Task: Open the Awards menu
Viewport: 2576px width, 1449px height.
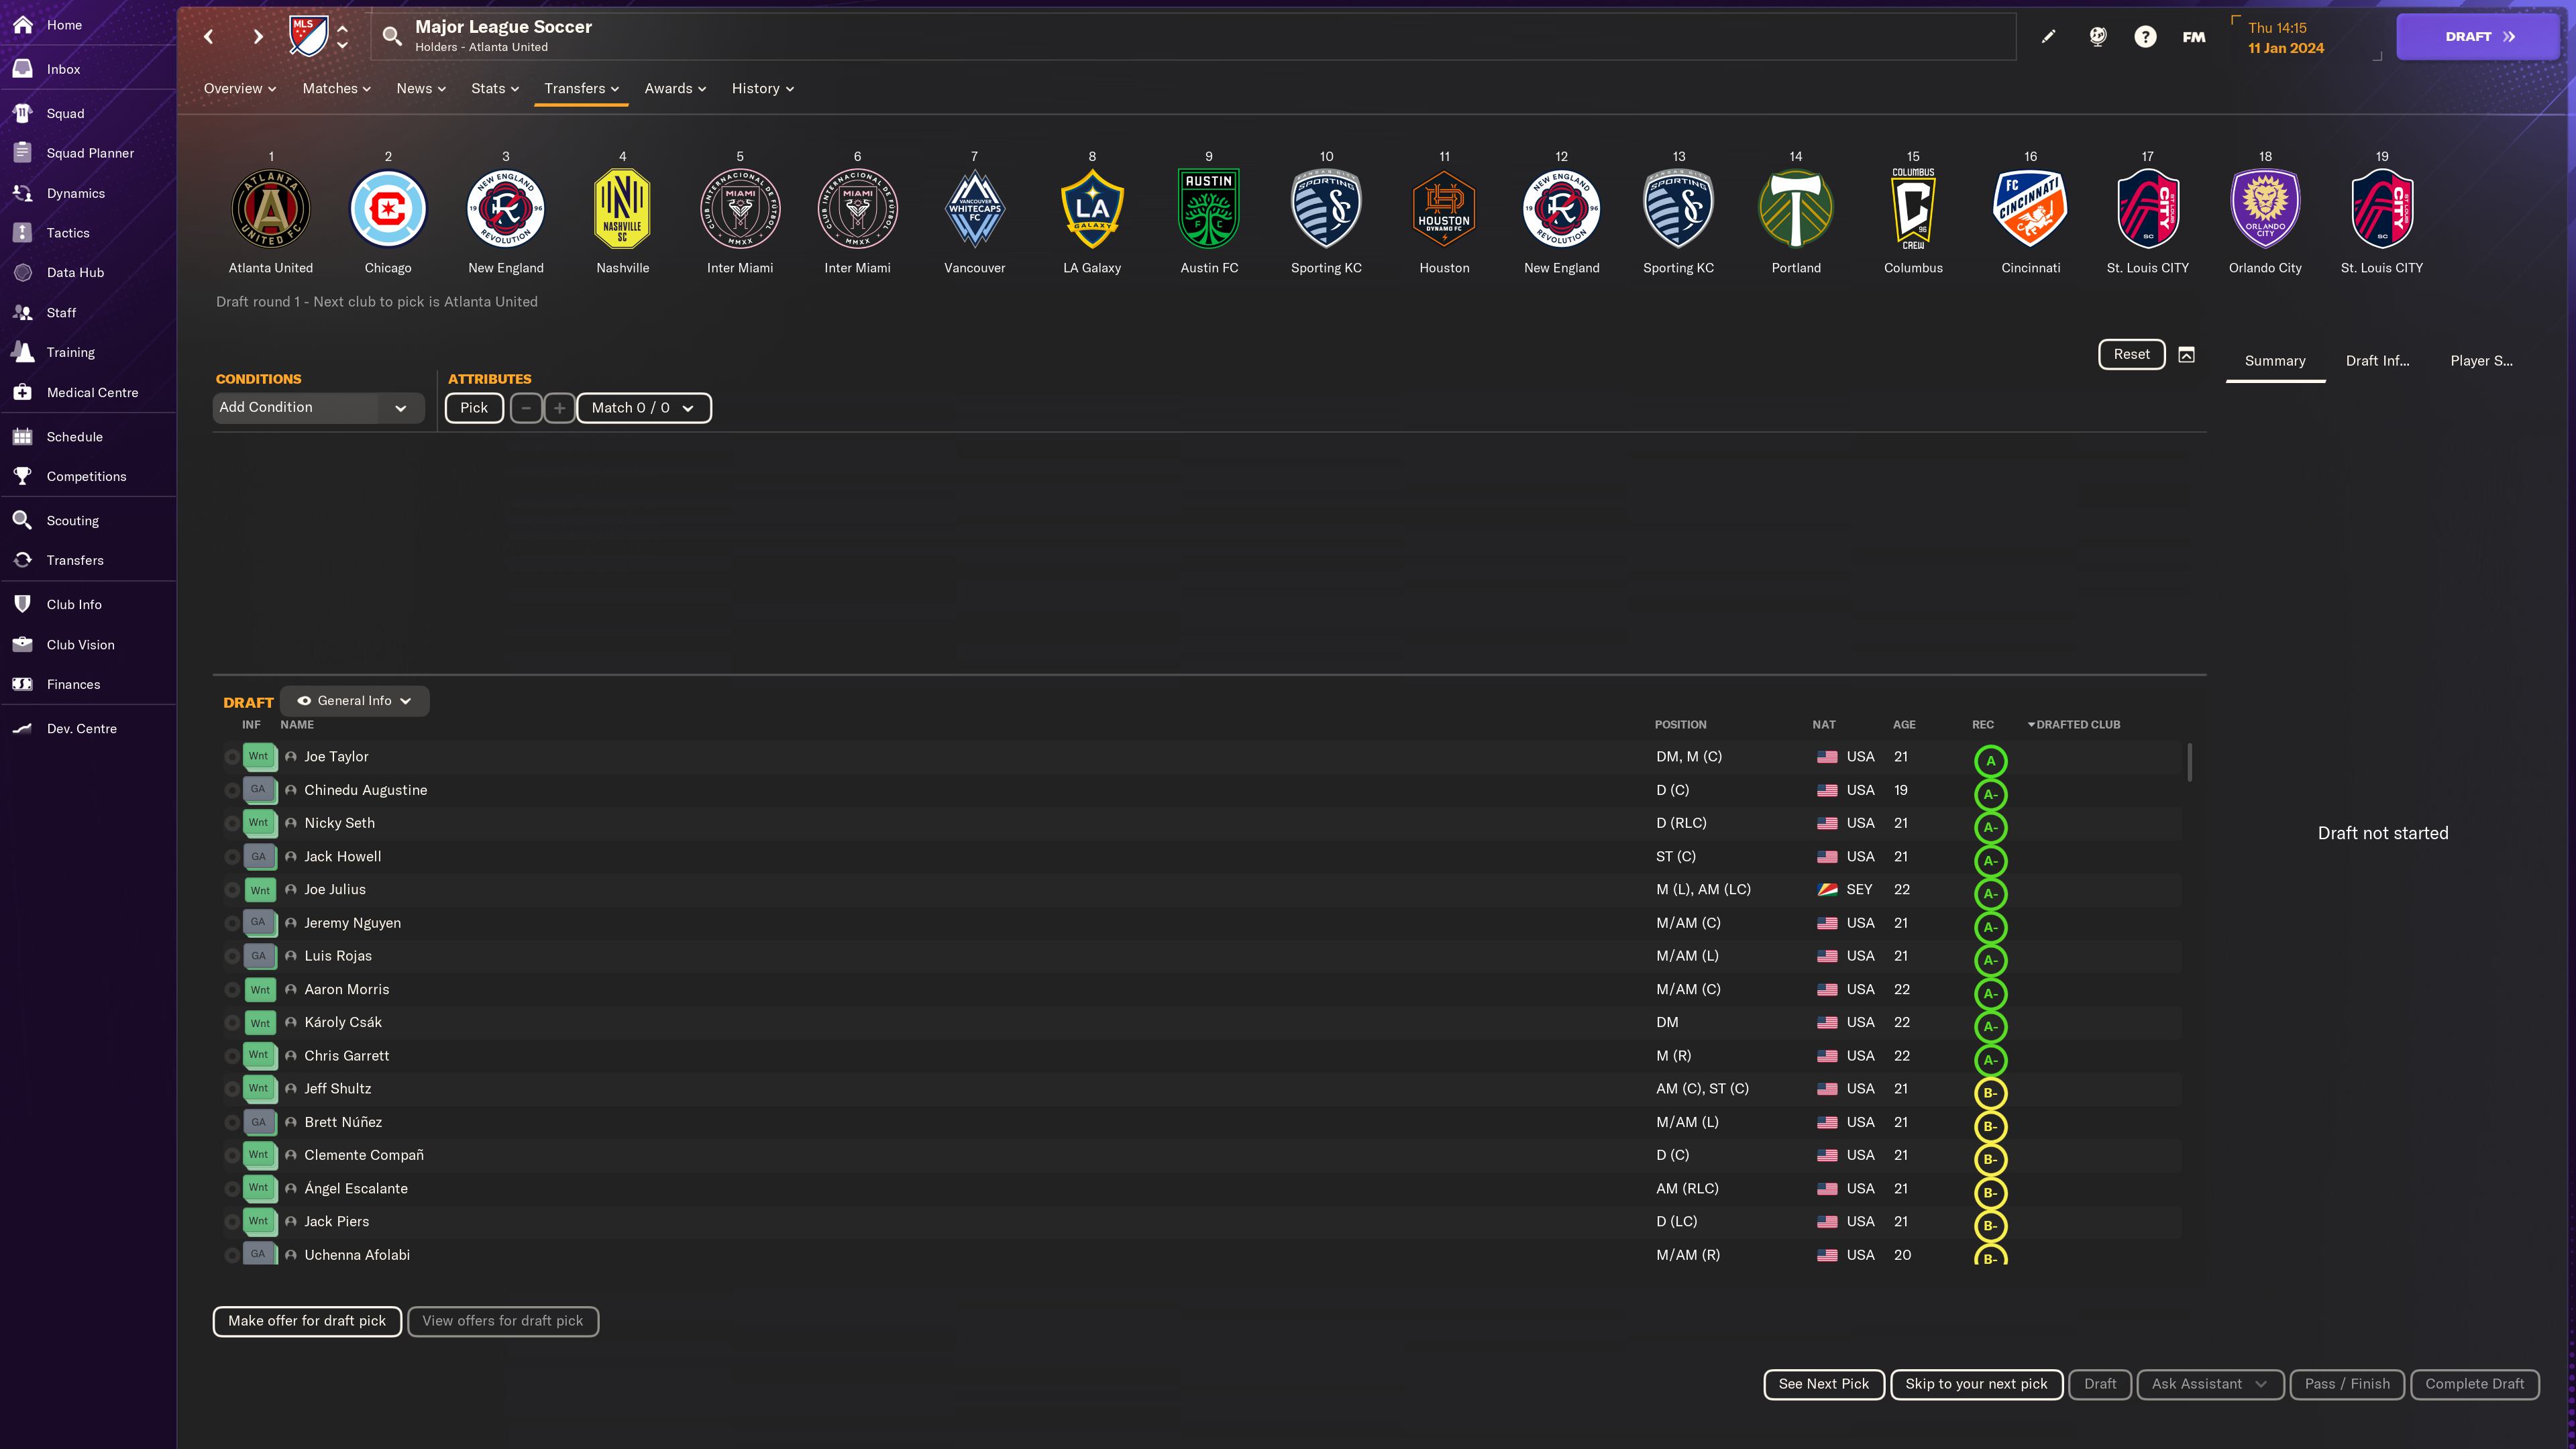Action: pyautogui.click(x=676, y=89)
